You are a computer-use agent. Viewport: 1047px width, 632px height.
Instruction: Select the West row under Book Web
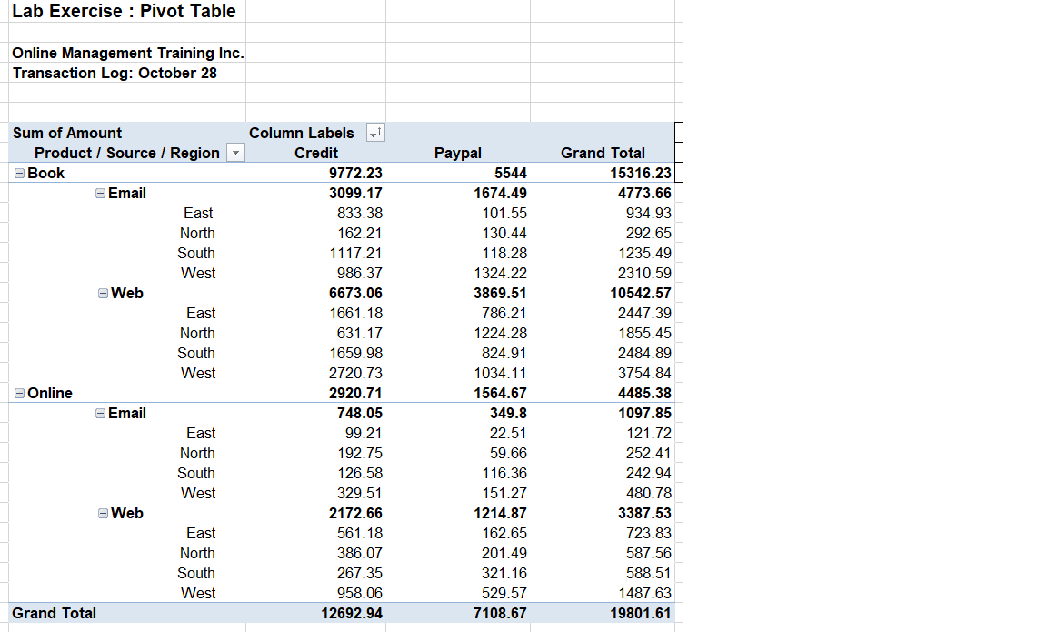(x=198, y=373)
